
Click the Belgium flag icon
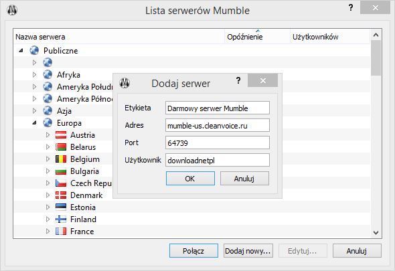pyautogui.click(x=61, y=159)
